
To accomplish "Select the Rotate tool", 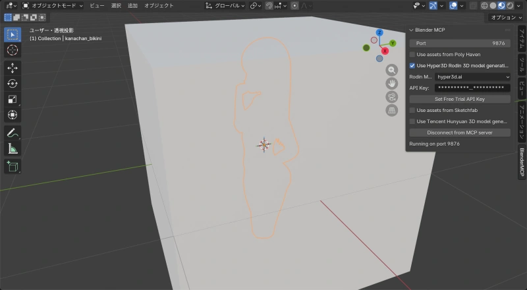I will [x=13, y=83].
